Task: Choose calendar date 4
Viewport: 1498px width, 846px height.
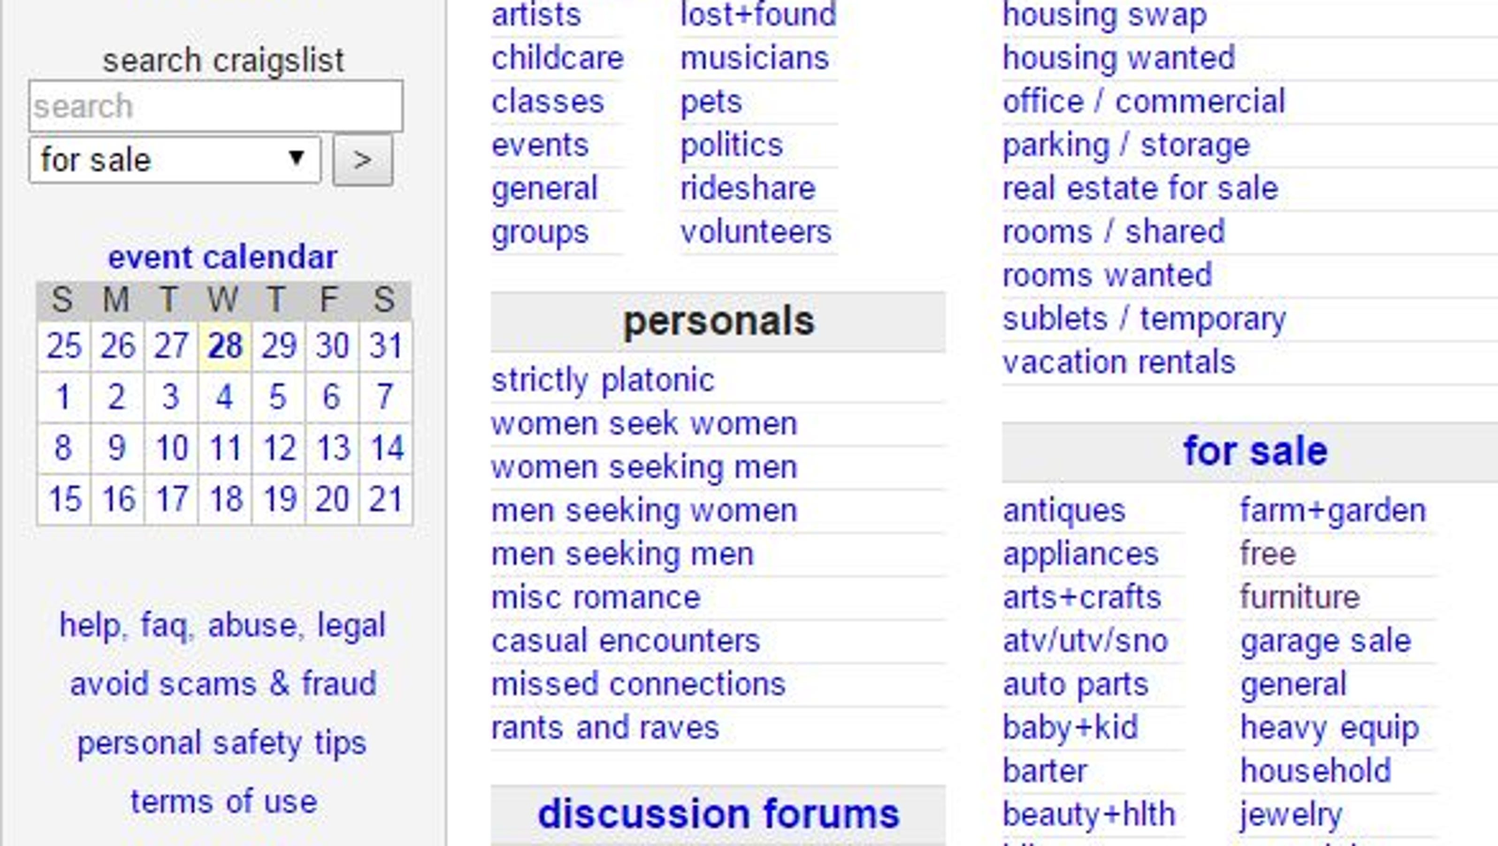Action: [224, 398]
